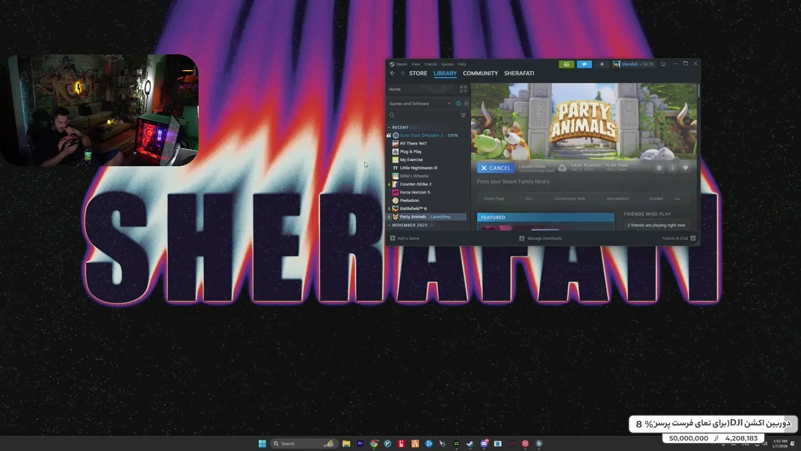
Task: Open the Steam menu in menu bar
Action: 398,64
